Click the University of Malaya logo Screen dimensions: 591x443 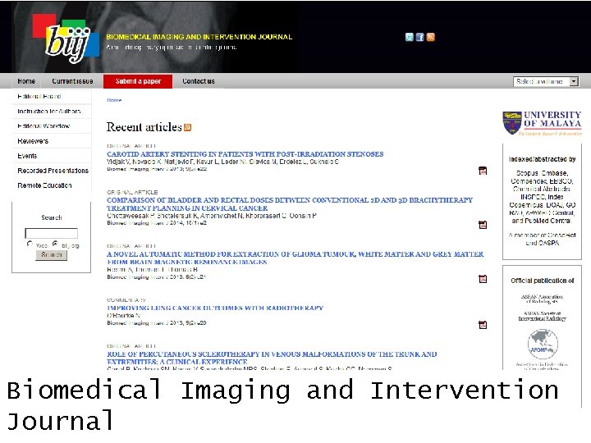point(542,123)
